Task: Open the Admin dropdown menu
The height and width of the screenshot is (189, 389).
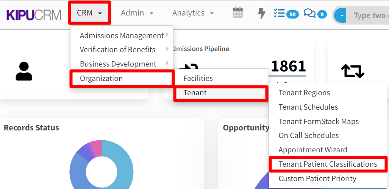Action: tap(137, 12)
